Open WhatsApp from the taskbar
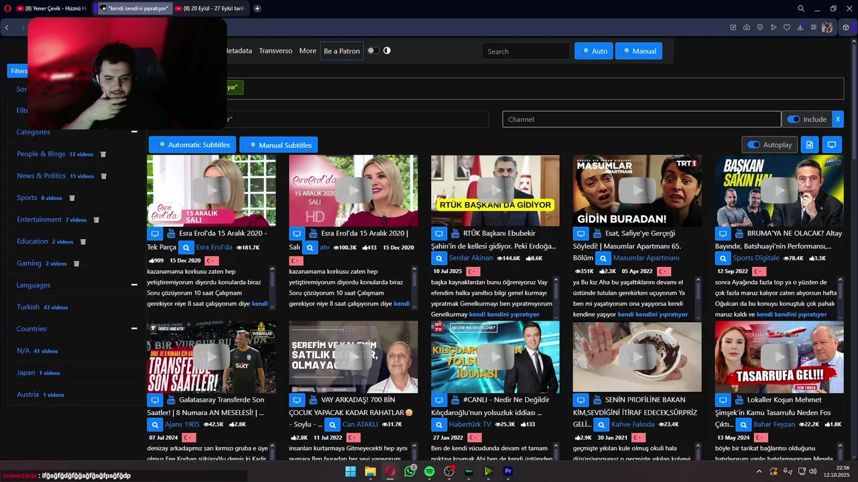This screenshot has height=482, width=858. click(x=410, y=471)
